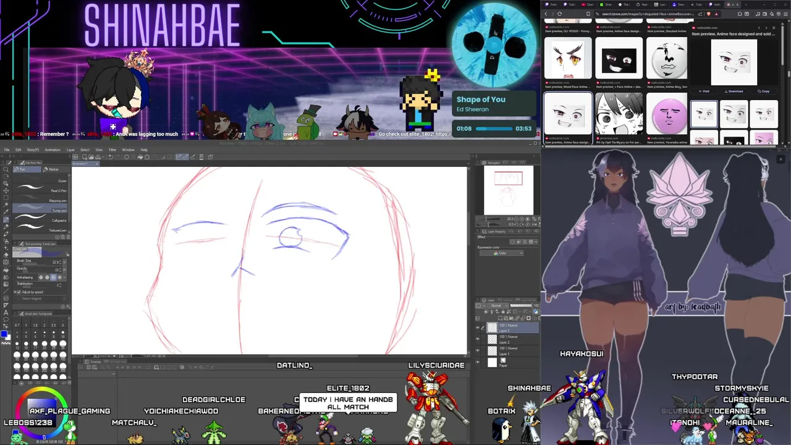791x445 pixels.
Task: Select the Fill bucket tool
Action: point(6,269)
